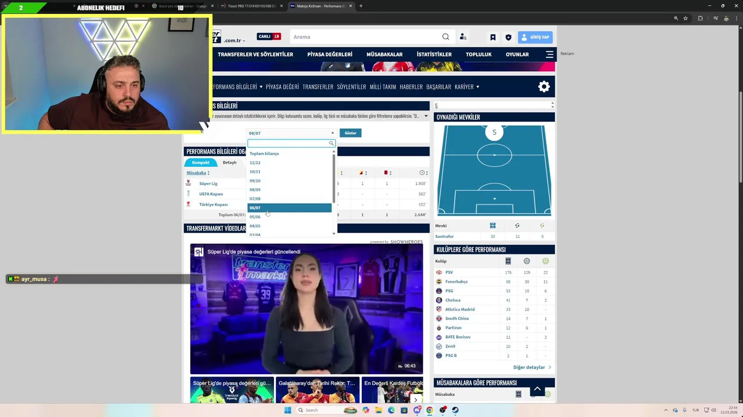The height and width of the screenshot is (417, 743).
Task: Click the Göster button
Action: 351,133
